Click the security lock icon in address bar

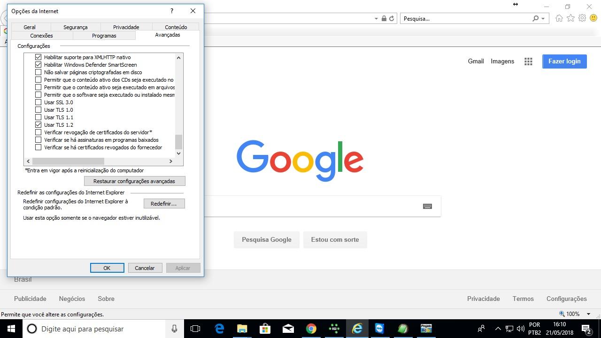384,19
